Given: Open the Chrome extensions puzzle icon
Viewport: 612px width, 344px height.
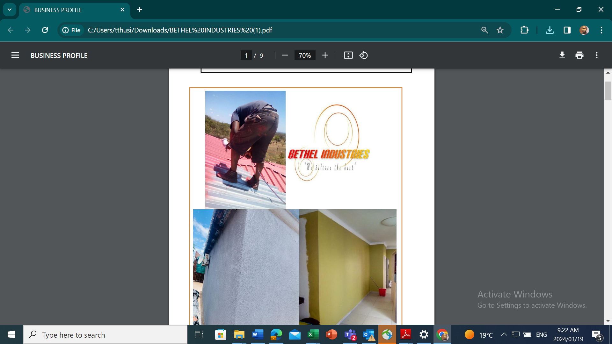Looking at the screenshot, I should coord(524,30).
